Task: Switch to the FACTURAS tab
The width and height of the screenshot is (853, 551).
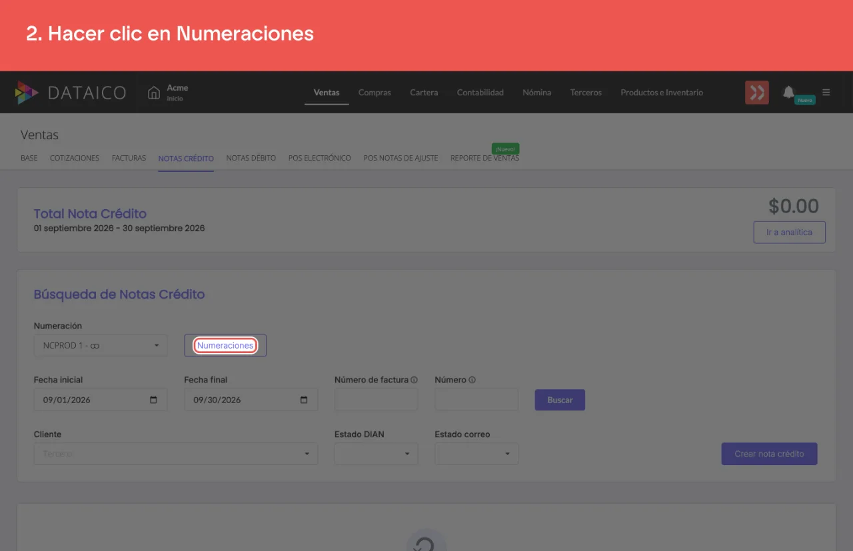Action: coord(129,159)
